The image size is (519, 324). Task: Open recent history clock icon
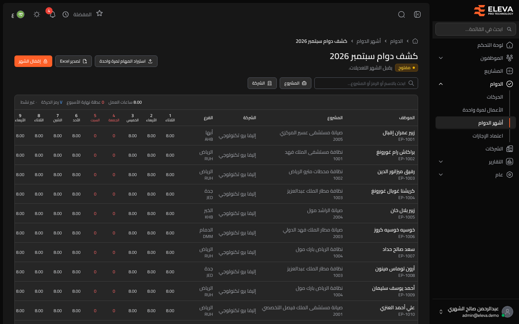[x=66, y=14]
